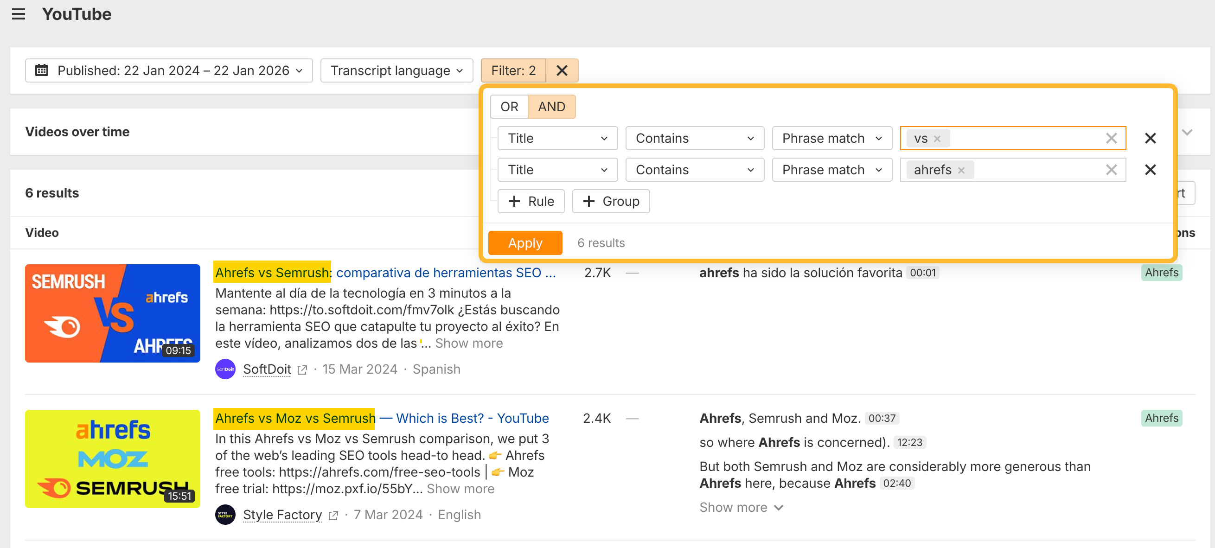The image size is (1215, 548).
Task: Show more of Style Factory video description
Action: click(460, 489)
